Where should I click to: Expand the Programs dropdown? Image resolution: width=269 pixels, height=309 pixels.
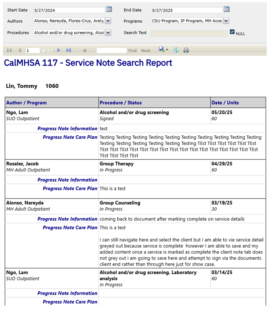(226, 21)
